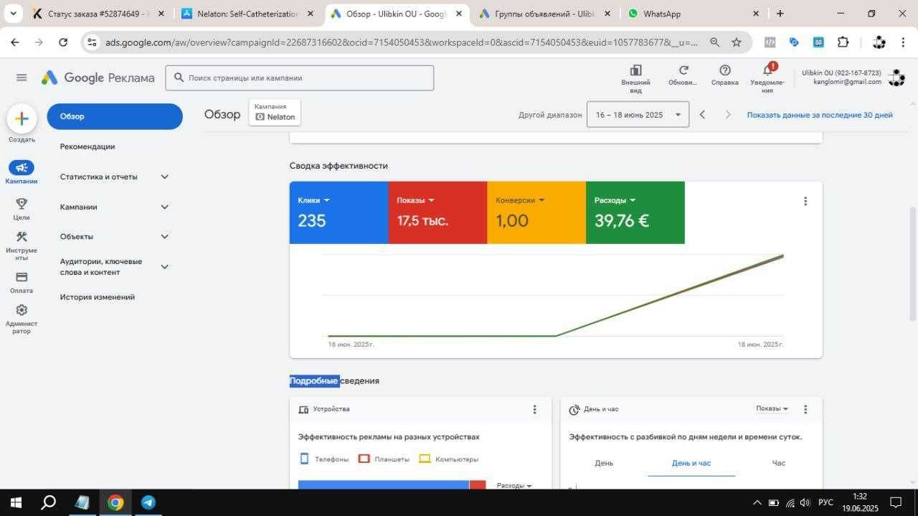Image resolution: width=918 pixels, height=516 pixels.
Task: Expand Кампании sidebar section
Action: 164,207
